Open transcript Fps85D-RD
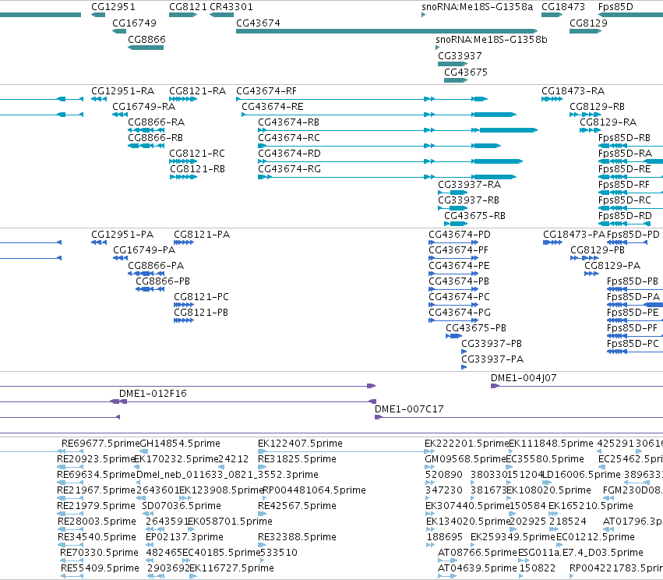 (x=625, y=216)
